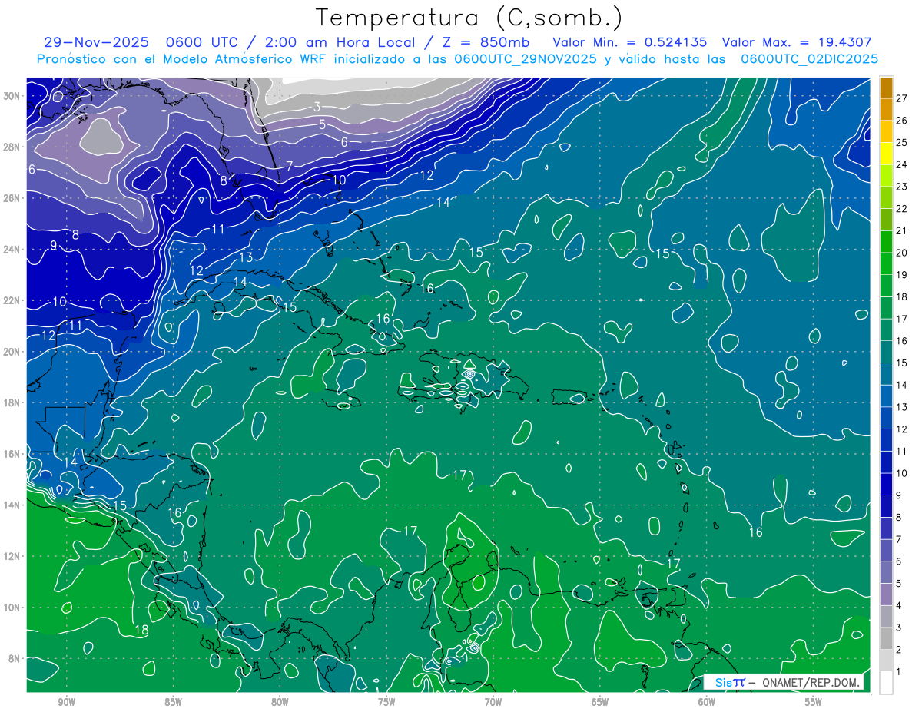Click the 60W longitude axis label
Viewport: 922px width, 712px height.
click(707, 702)
